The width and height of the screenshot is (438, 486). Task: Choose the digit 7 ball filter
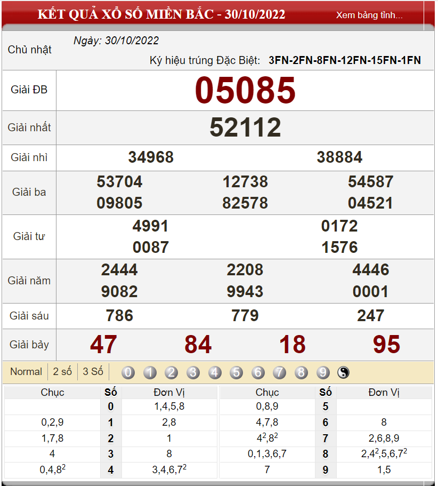click(280, 372)
